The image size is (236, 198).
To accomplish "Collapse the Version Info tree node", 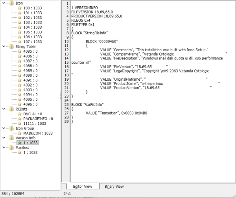I will click(x=4, y=138).
